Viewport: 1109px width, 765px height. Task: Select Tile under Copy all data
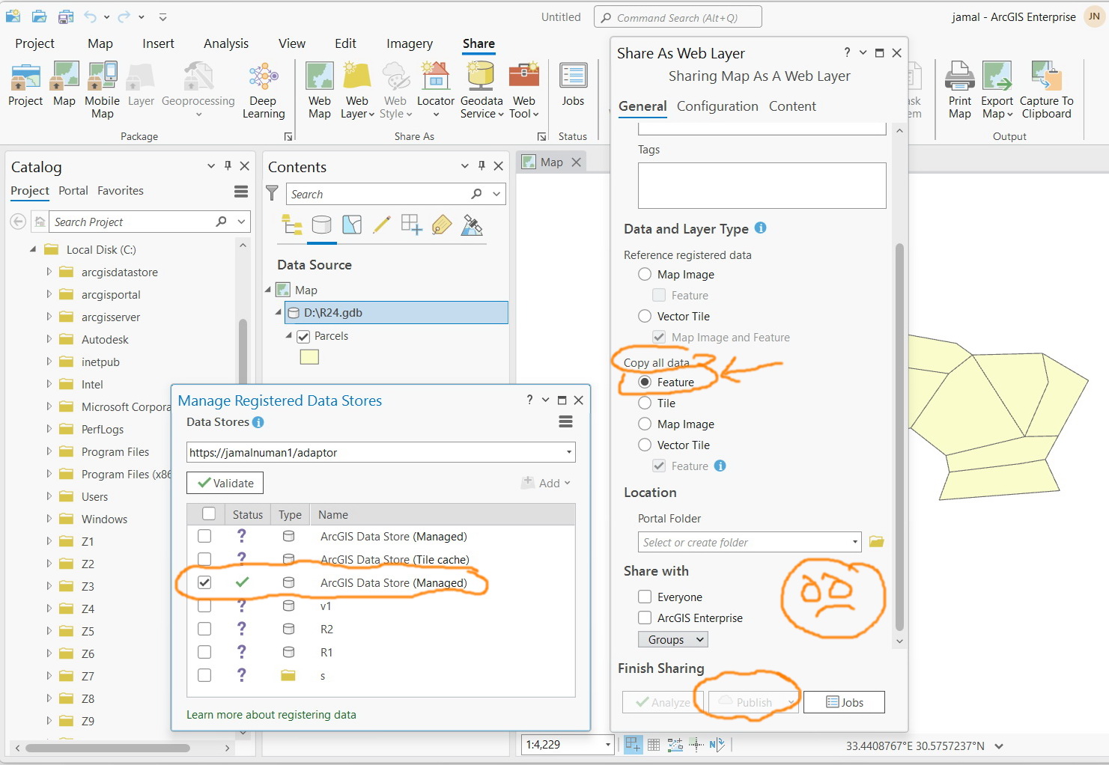pos(645,403)
